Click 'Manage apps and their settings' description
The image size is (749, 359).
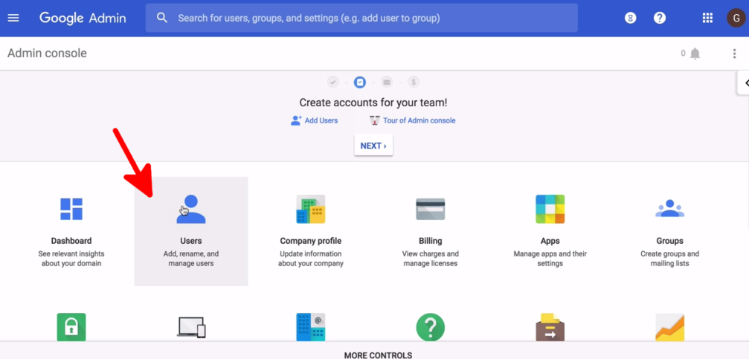pos(550,258)
